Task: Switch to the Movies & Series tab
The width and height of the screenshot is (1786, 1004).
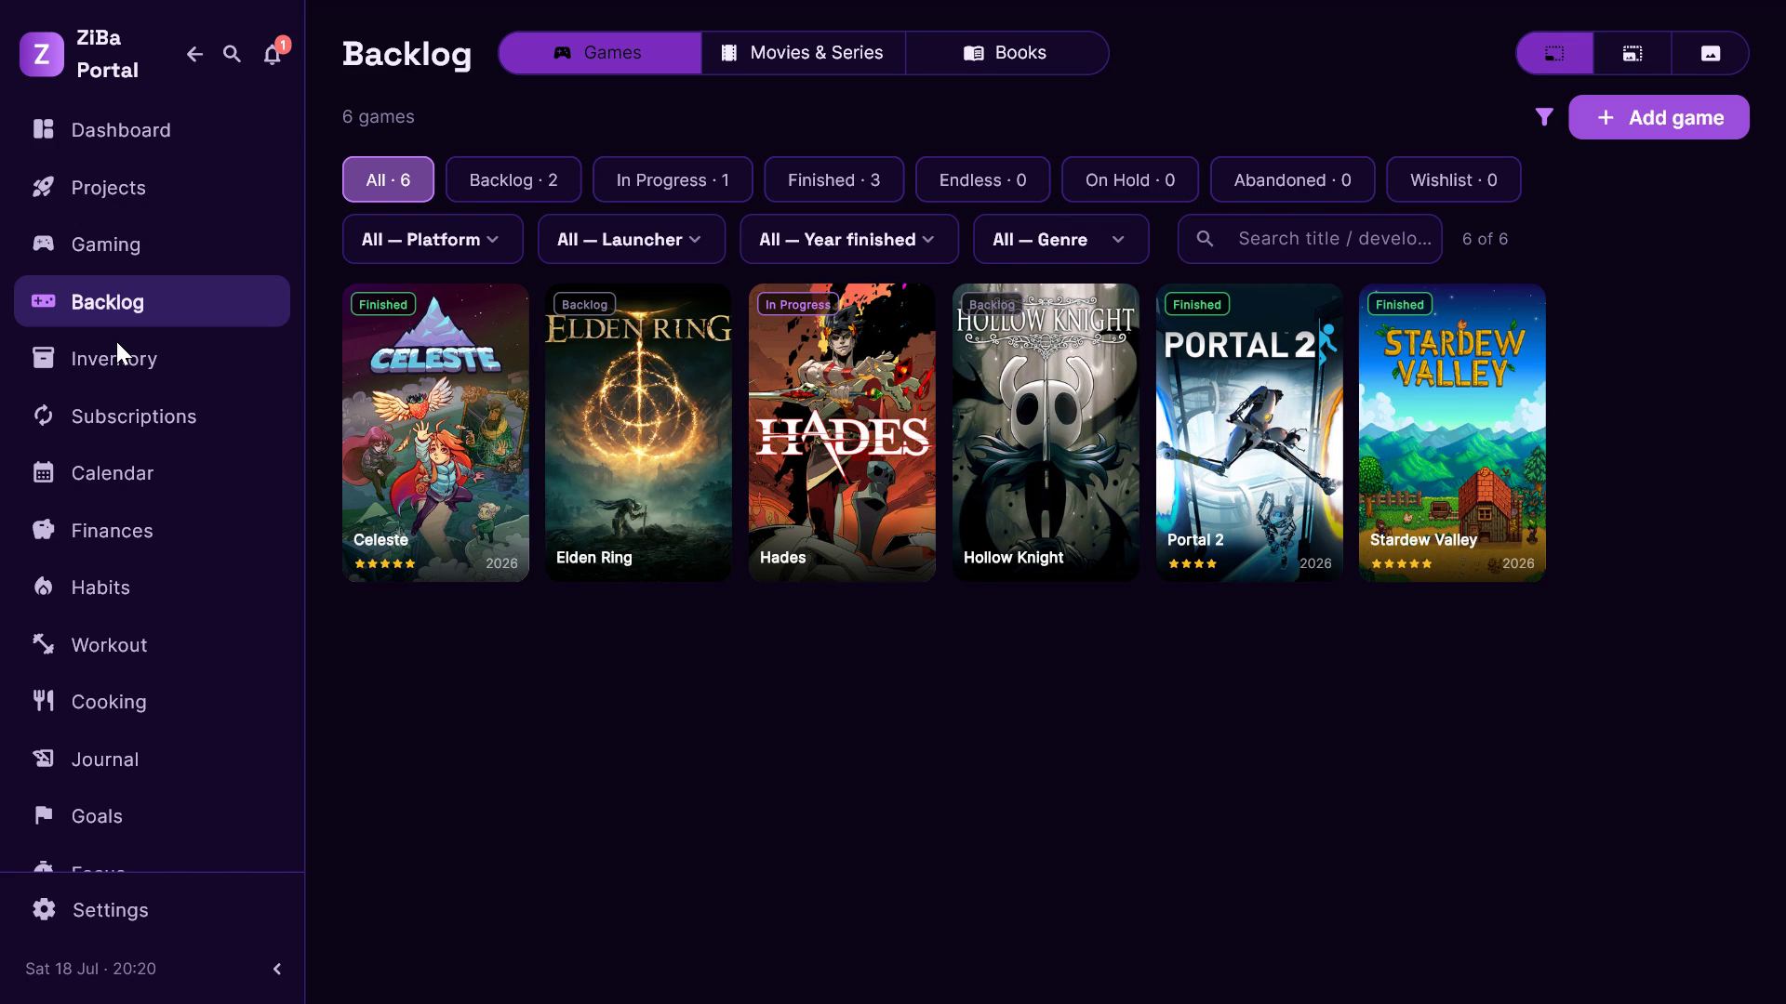Action: 803,53
